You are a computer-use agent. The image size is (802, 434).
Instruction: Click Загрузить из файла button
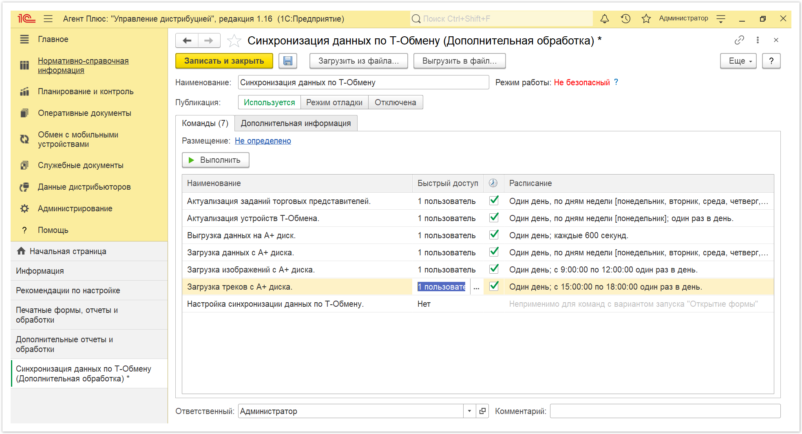[x=359, y=61]
